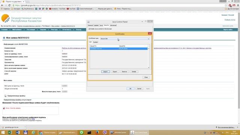
Task: Open the Другие закладки bookmarks folder
Action: [232, 9]
